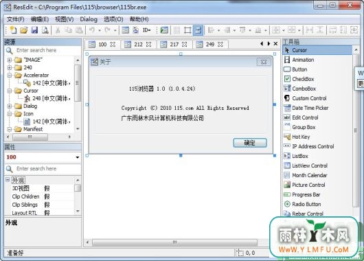The image size is (364, 261).
Task: Select the Picture Control tool
Action: tap(317, 185)
